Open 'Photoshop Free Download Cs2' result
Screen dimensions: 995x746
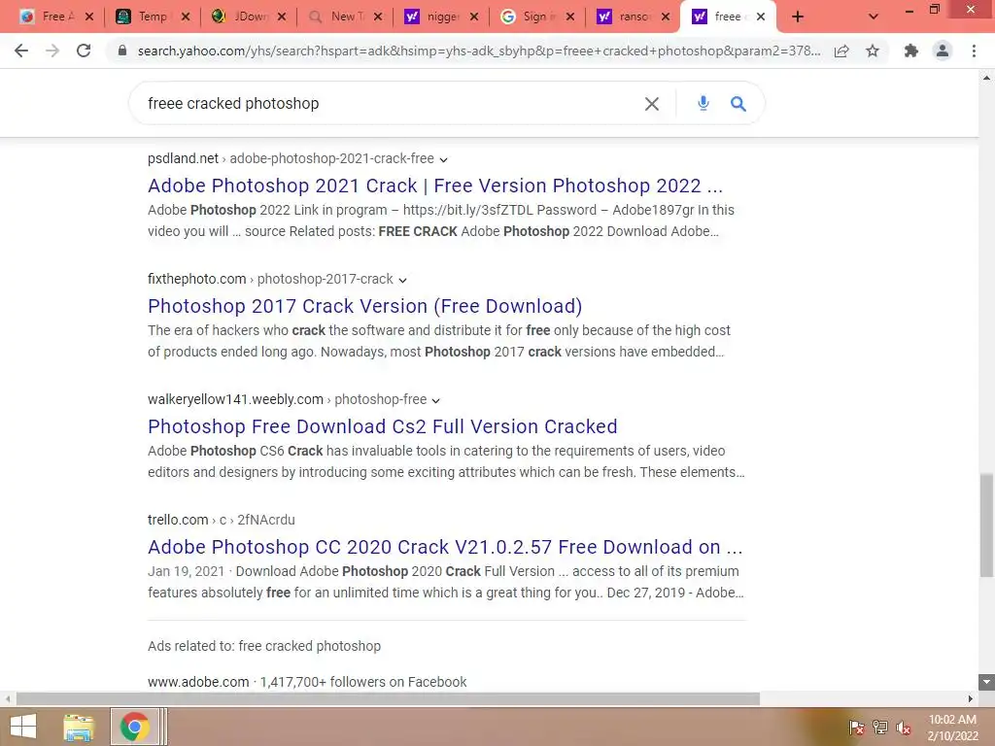(383, 426)
